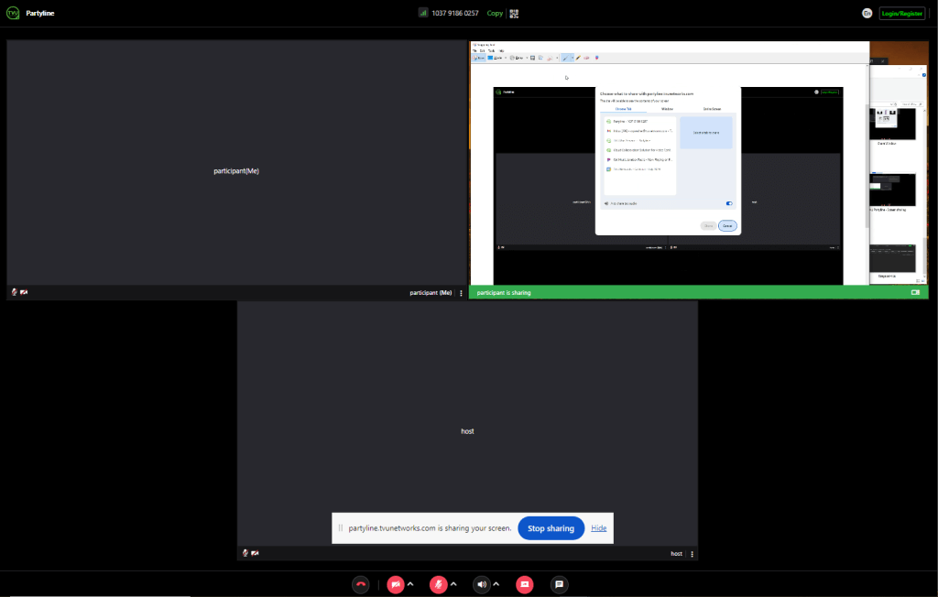
Task: Click the Partyline title text
Action: [40, 13]
